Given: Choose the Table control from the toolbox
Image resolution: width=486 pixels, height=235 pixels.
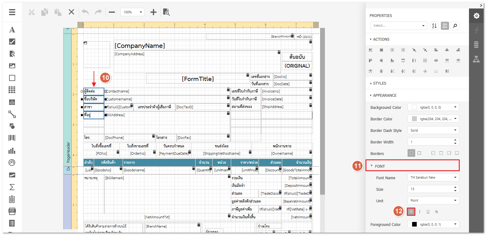Looking at the screenshot, I should click(12, 90).
